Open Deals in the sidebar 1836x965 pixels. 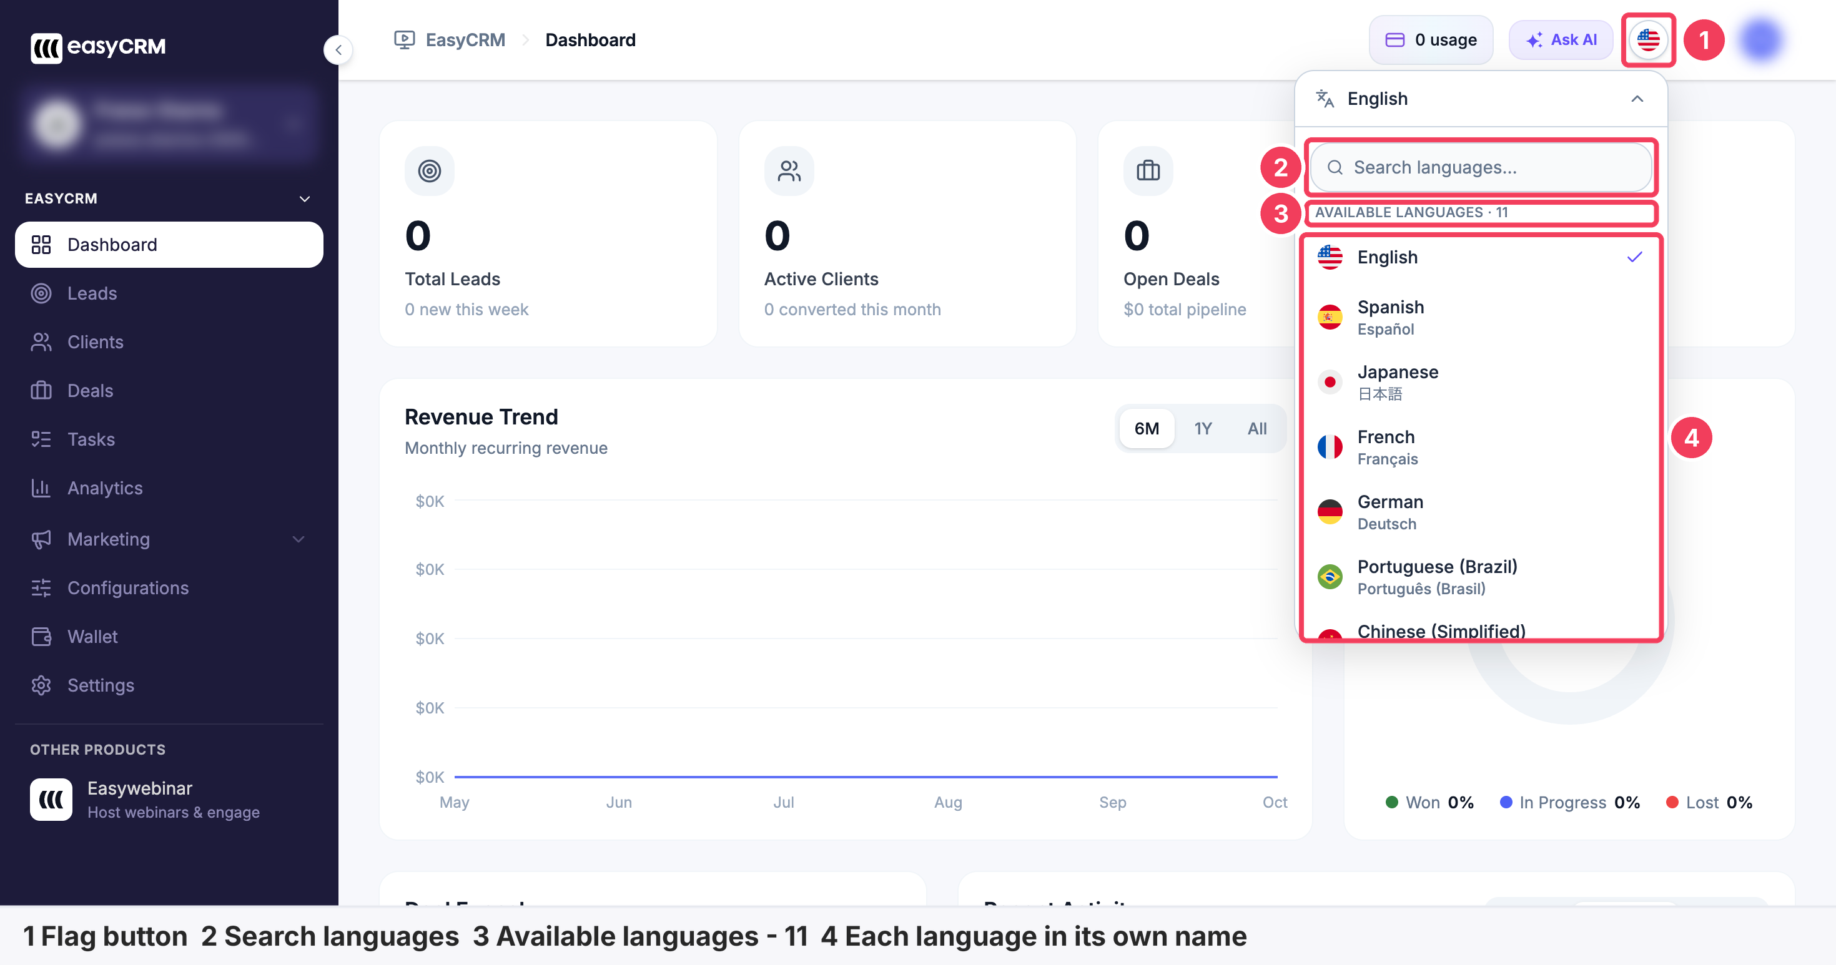(x=169, y=391)
